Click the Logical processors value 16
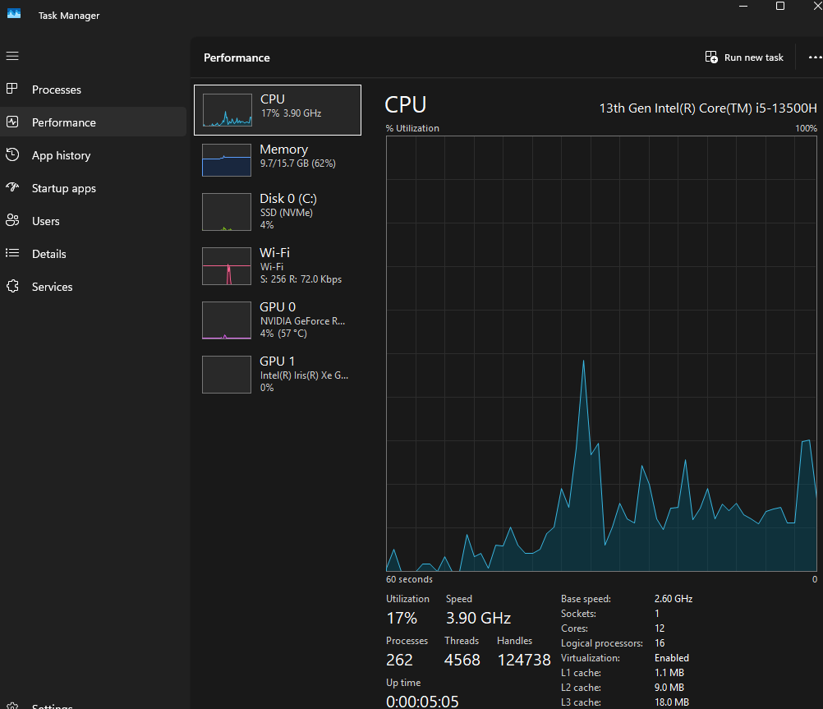823x709 pixels. click(660, 642)
